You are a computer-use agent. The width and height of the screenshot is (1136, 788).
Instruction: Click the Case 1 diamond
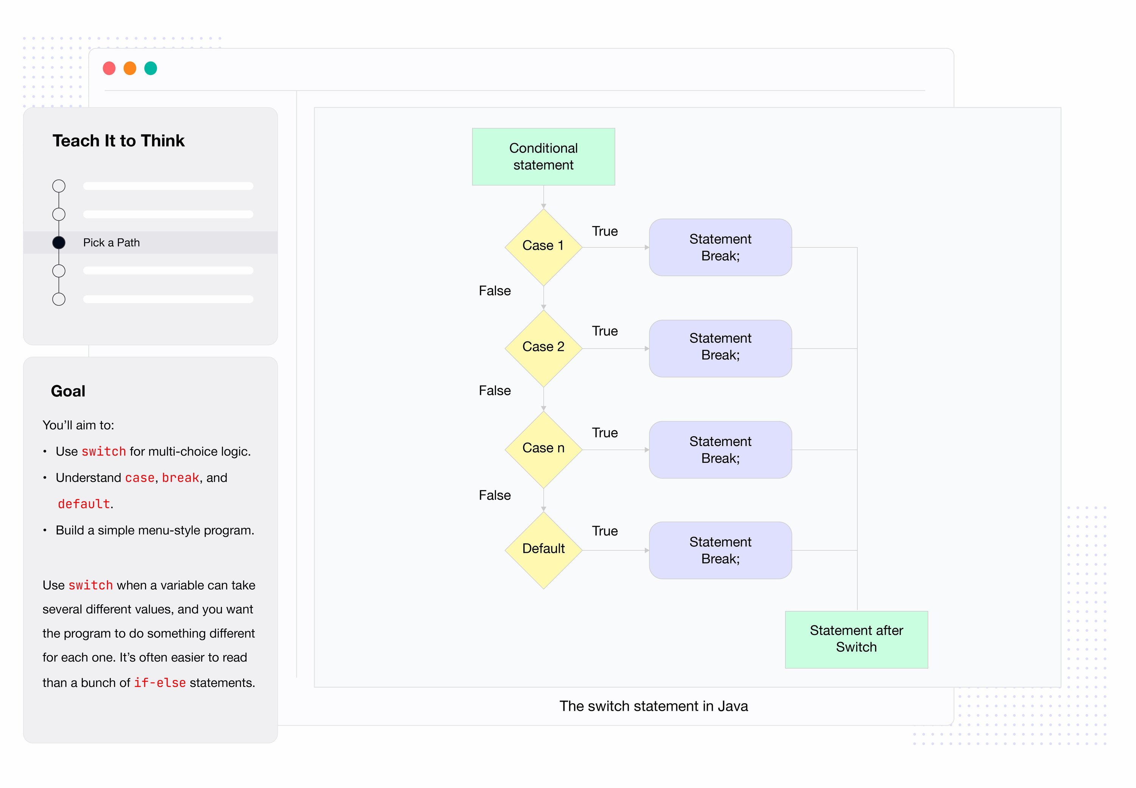[543, 247]
